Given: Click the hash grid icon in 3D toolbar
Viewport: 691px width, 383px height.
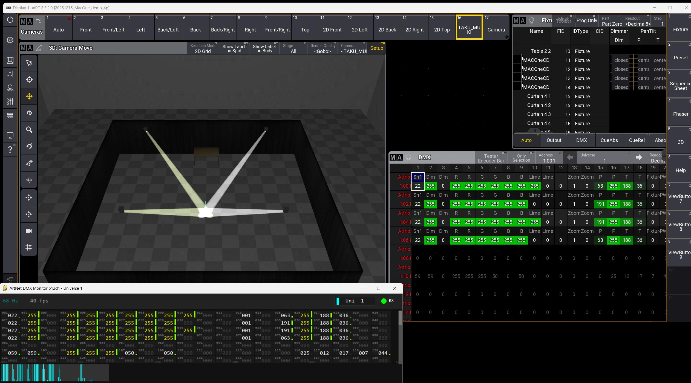Looking at the screenshot, I should pyautogui.click(x=29, y=248).
